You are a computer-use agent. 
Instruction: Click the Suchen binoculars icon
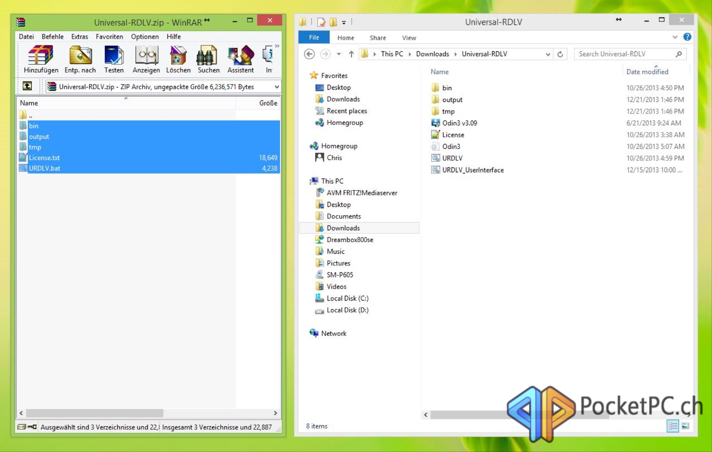pyautogui.click(x=208, y=59)
